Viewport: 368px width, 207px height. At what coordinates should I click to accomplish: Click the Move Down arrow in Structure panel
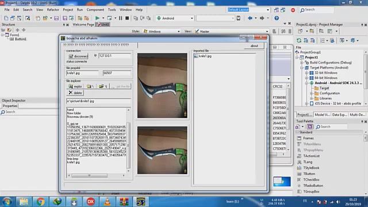tap(24, 30)
